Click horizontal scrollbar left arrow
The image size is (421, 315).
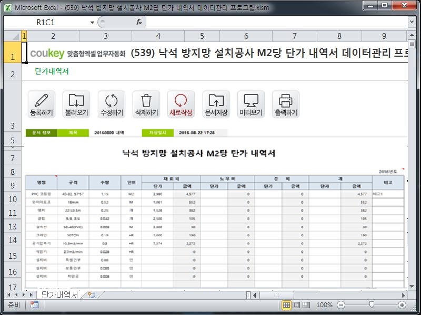(255, 295)
